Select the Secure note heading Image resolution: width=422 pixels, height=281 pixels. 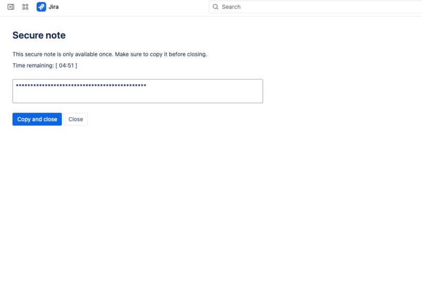(39, 35)
